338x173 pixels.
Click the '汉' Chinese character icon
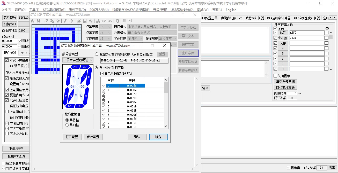coord(131,21)
